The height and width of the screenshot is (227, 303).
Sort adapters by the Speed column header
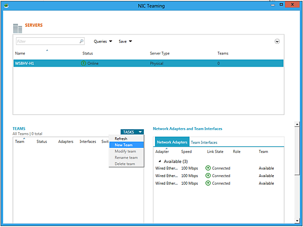click(186, 151)
